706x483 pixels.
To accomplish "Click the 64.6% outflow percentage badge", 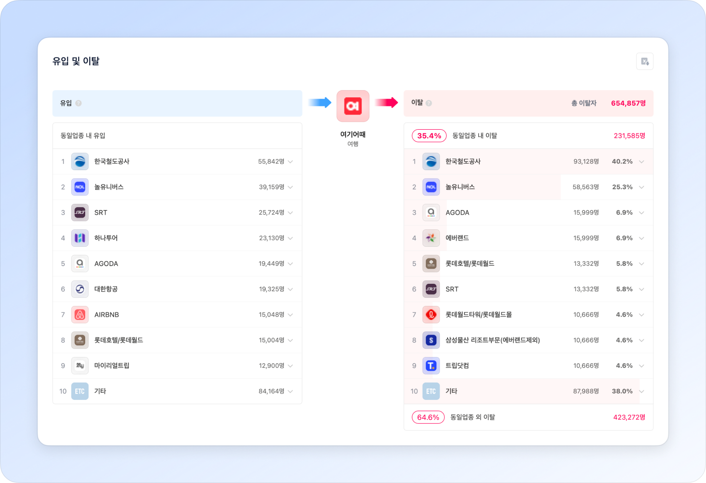I will (x=428, y=417).
